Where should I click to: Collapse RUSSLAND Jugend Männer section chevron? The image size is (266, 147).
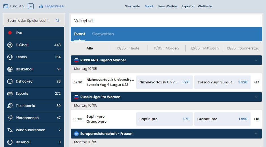click(256, 60)
